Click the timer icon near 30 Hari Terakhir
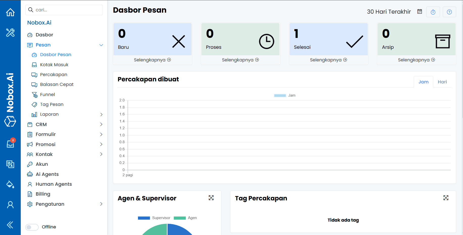 coord(433,12)
